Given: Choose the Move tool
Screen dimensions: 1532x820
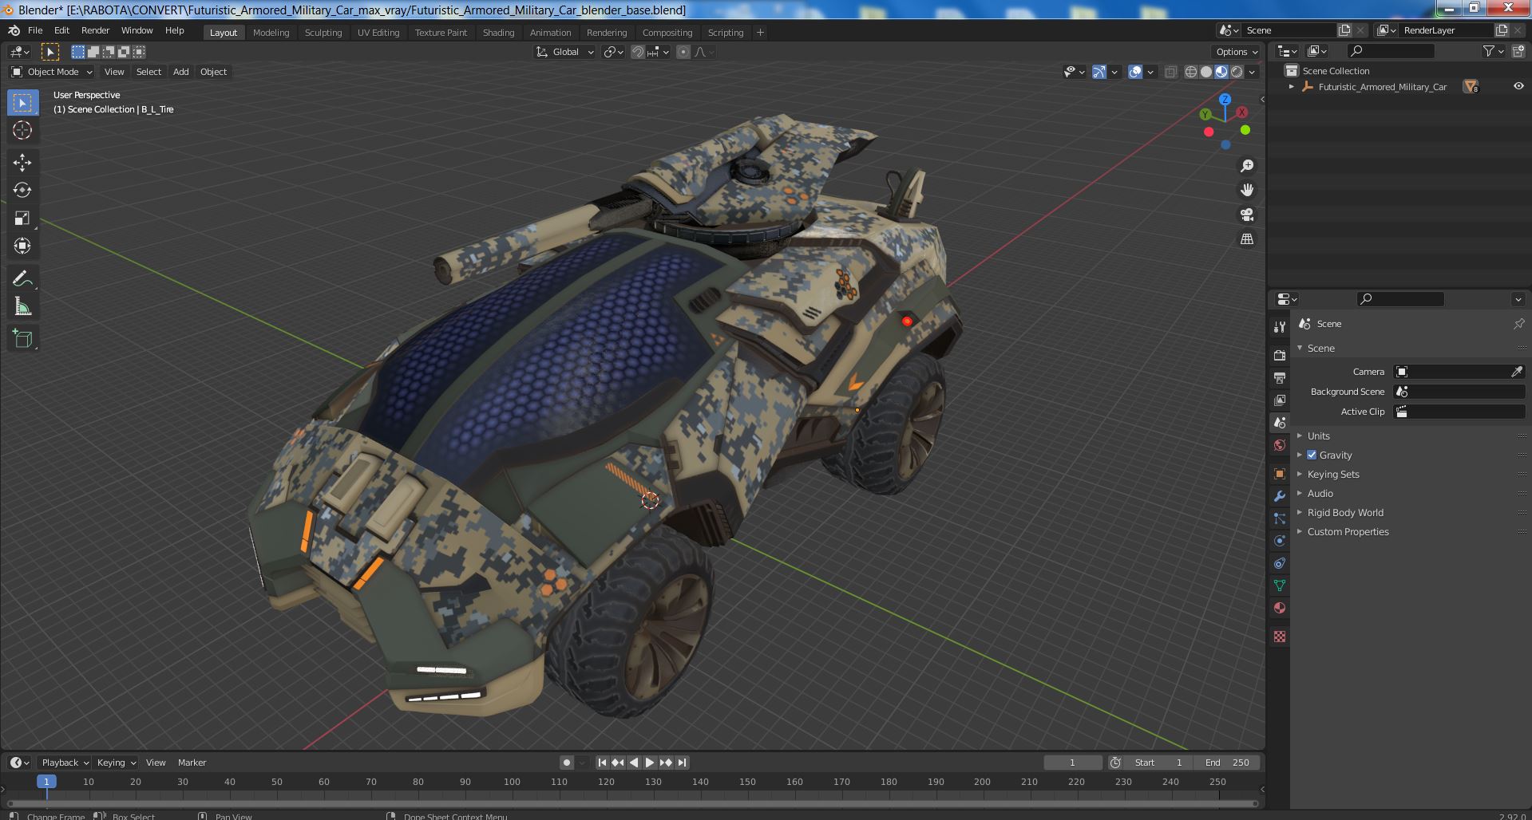Looking at the screenshot, I should [22, 163].
